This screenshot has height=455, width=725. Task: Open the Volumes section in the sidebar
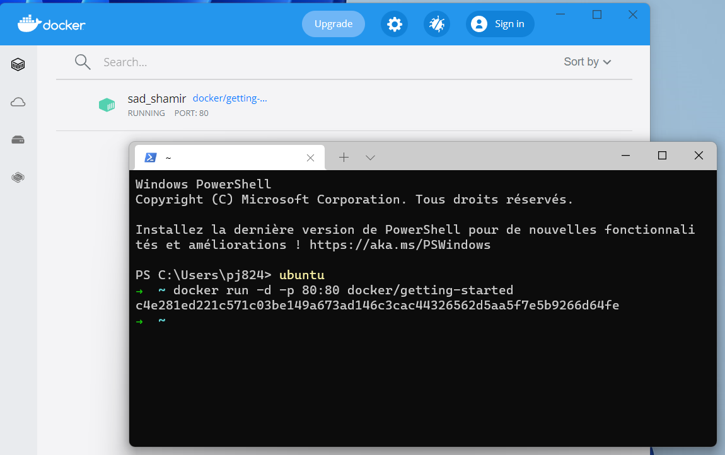[x=18, y=139]
